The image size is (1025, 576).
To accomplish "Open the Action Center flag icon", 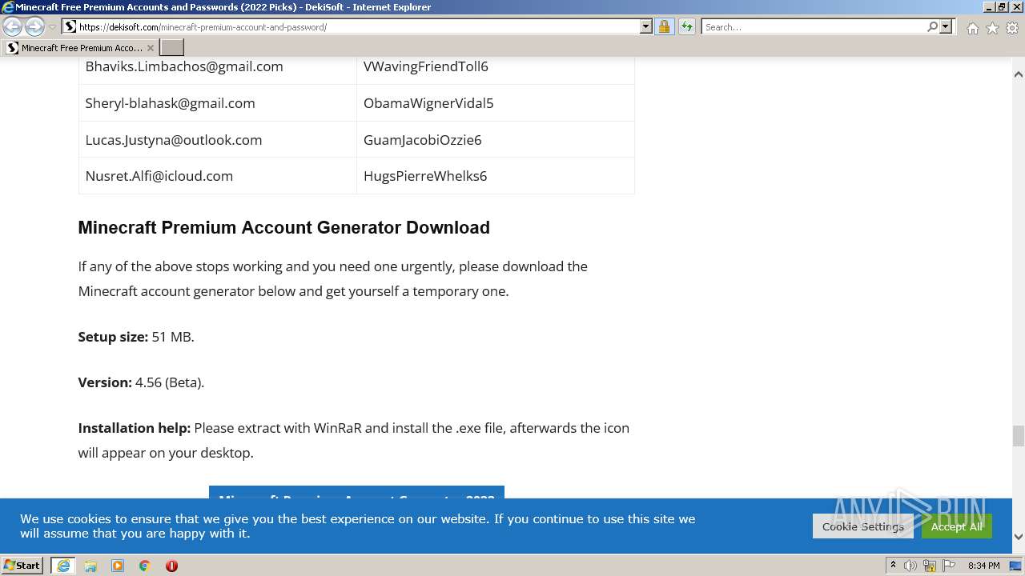I will (950, 566).
